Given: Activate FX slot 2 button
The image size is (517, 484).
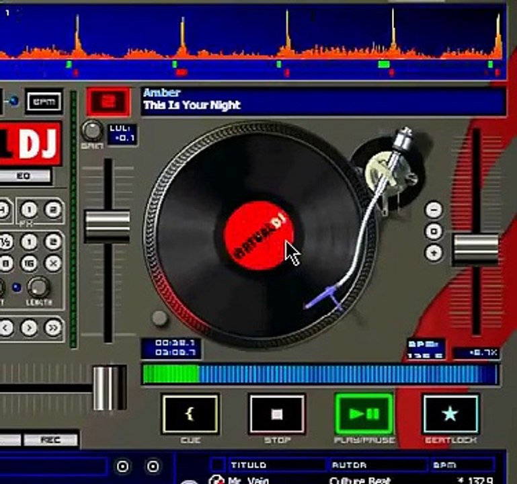Looking at the screenshot, I should tap(52, 209).
